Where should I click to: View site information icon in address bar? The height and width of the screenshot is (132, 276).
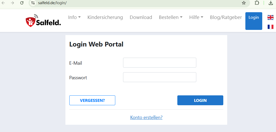33,3
